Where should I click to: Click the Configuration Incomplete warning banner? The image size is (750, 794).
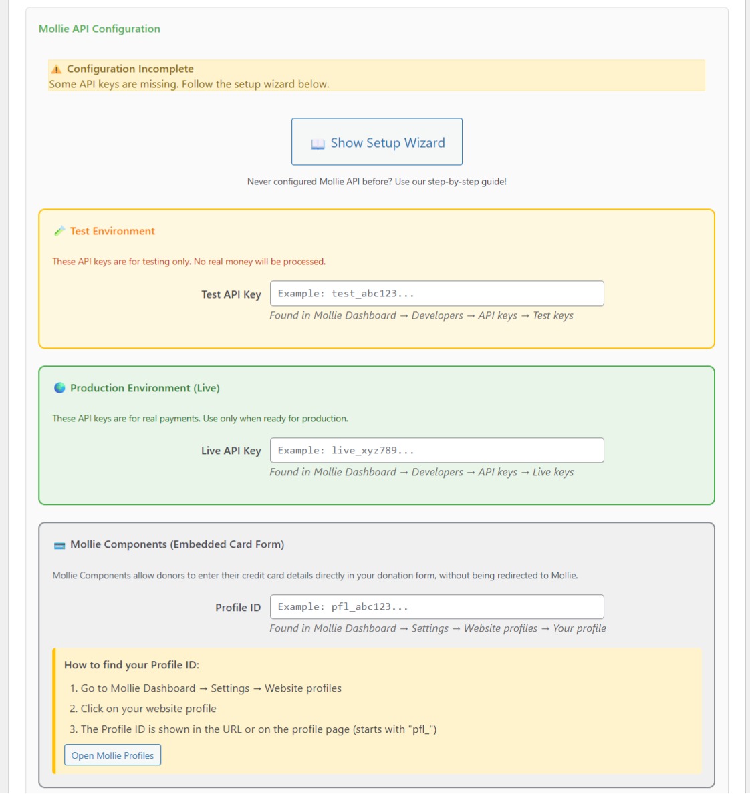(376, 73)
